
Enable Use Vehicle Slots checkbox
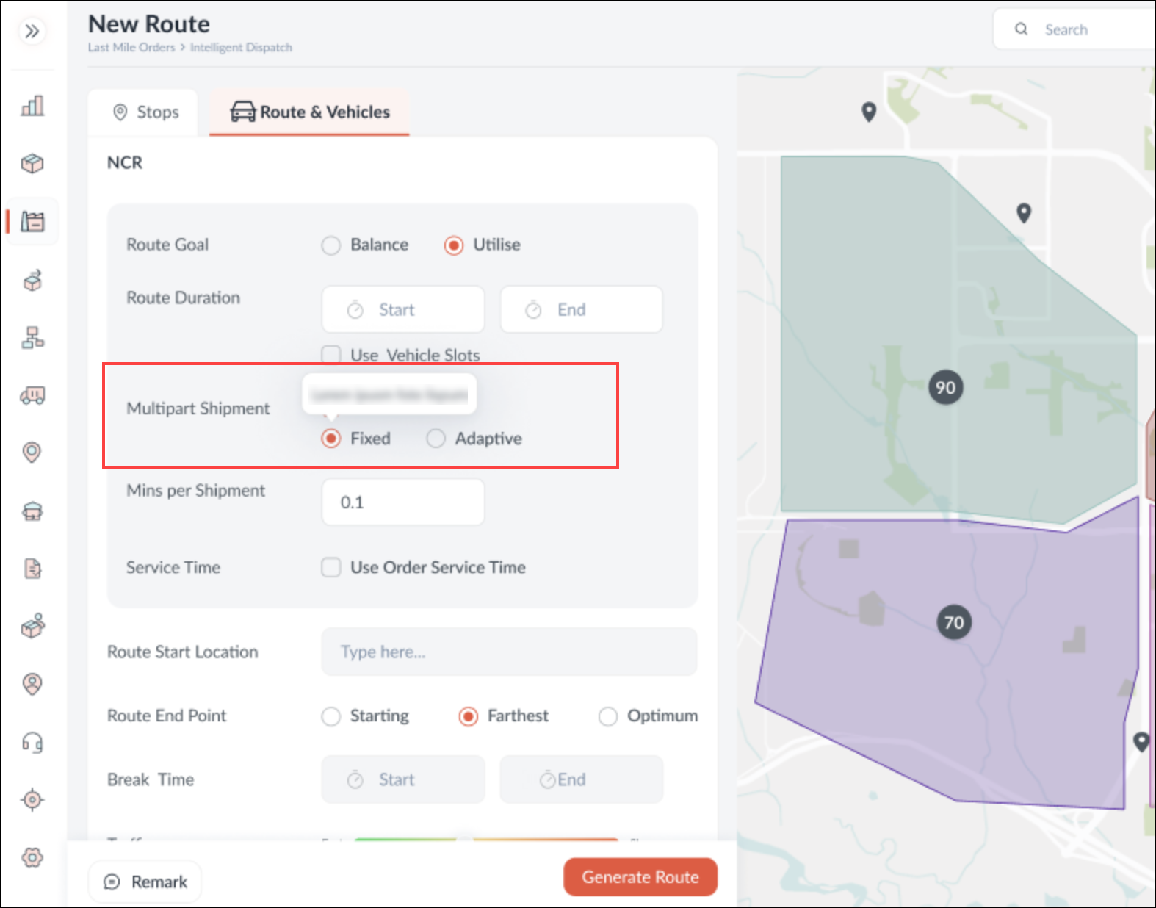click(x=331, y=355)
